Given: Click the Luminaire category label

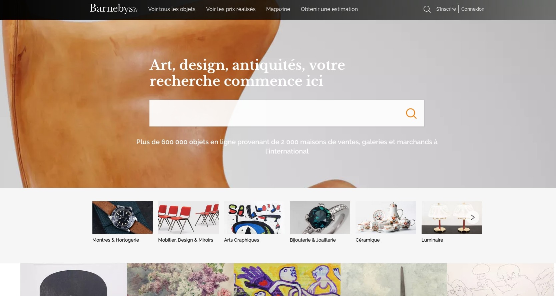Looking at the screenshot, I should click(432, 240).
